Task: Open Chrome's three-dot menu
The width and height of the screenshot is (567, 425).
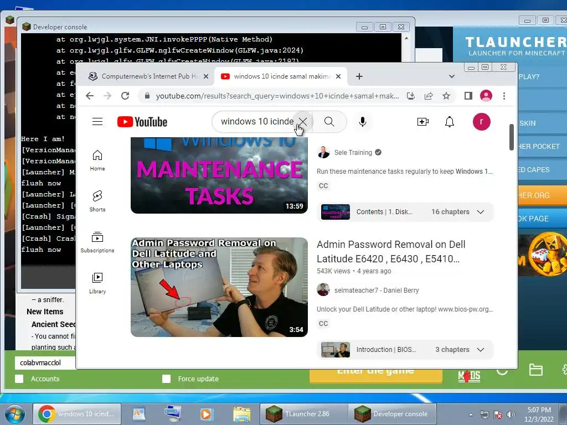Action: [x=504, y=96]
